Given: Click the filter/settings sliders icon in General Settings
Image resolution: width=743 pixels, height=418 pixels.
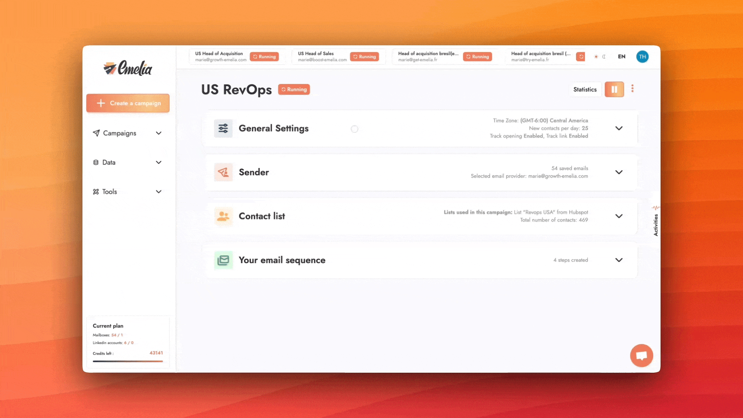Looking at the screenshot, I should pyautogui.click(x=223, y=128).
